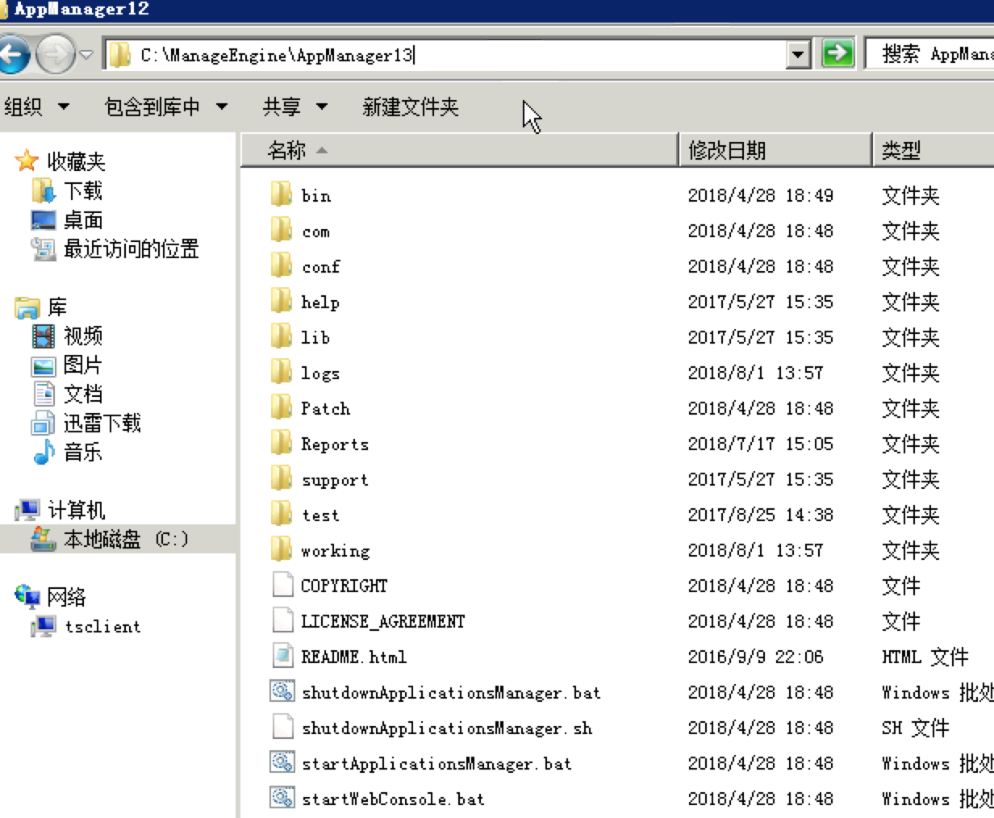Image resolution: width=994 pixels, height=818 pixels.
Task: Sort by the 修改日期 column header
Action: [775, 150]
